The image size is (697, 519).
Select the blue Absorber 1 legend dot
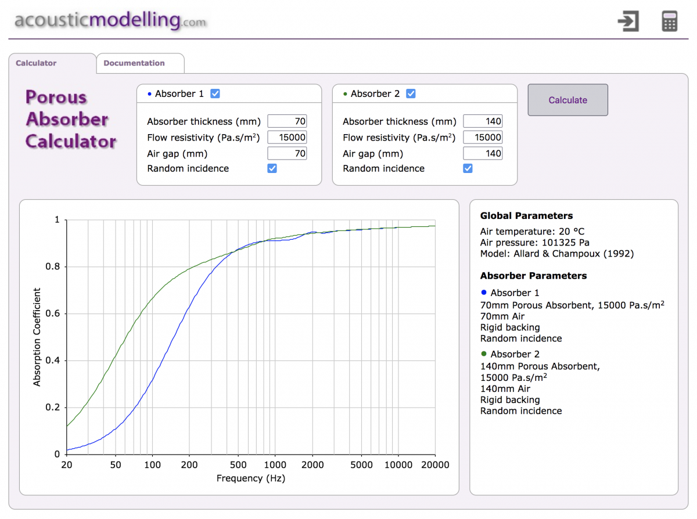coord(484,292)
